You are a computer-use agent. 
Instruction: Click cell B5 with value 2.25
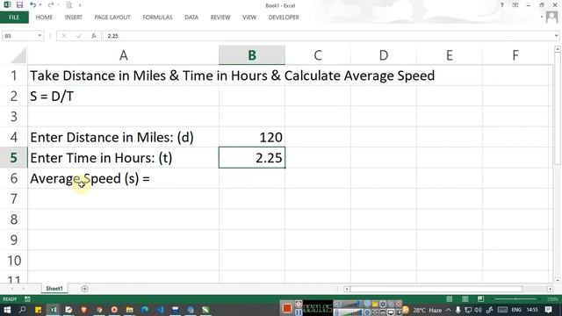pyautogui.click(x=252, y=158)
